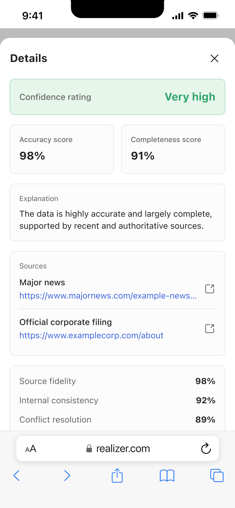Tap the Safari forward arrow

67,475
